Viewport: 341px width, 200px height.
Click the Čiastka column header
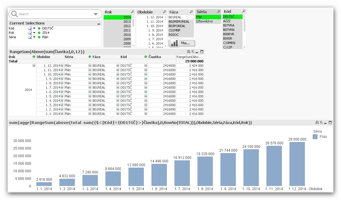[154, 57]
